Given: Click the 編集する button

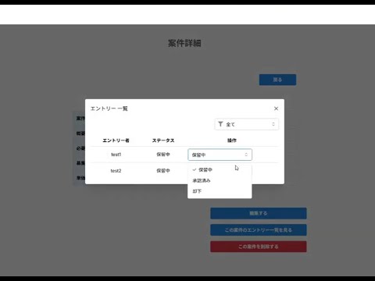Looking at the screenshot, I should point(259,213).
